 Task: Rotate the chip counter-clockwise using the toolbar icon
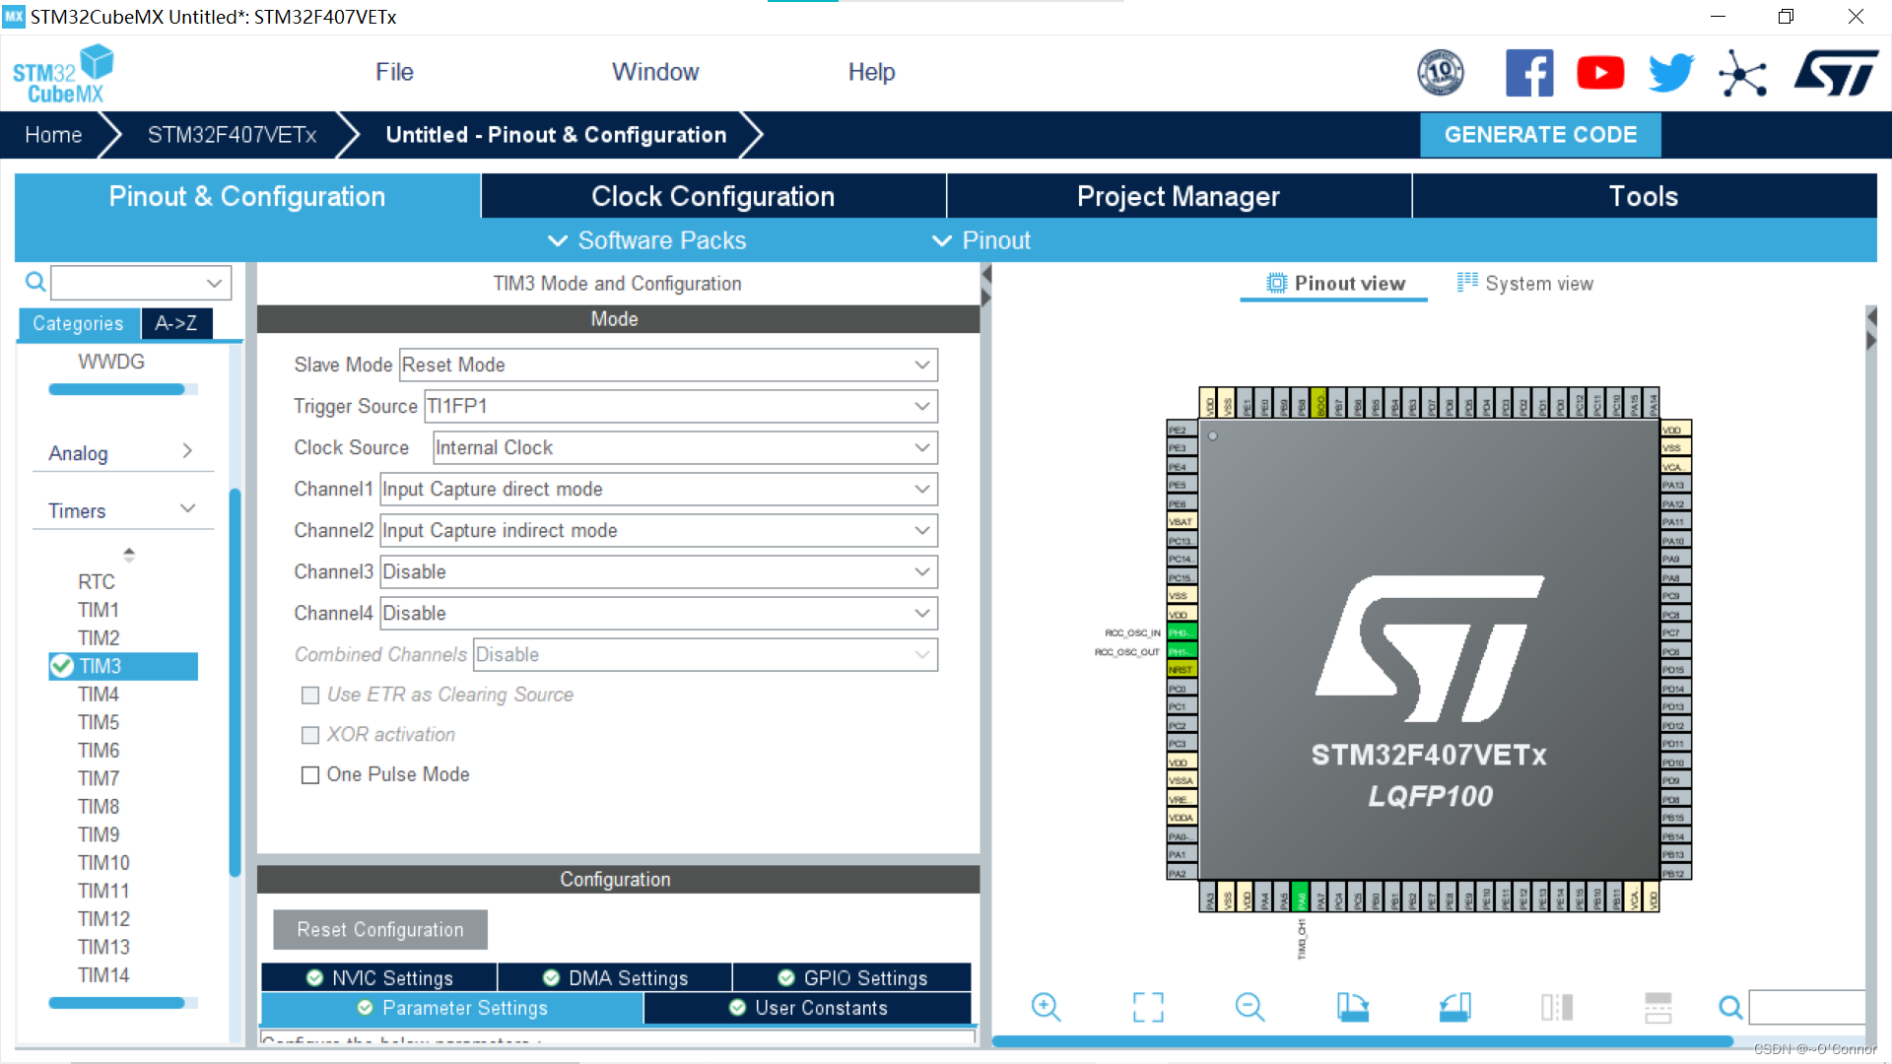pyautogui.click(x=1454, y=1007)
